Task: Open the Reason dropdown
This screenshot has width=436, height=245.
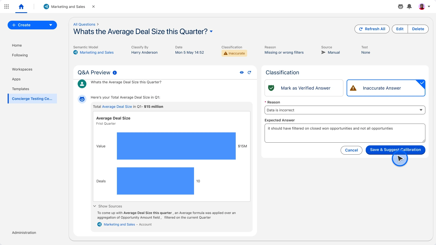Action: click(x=345, y=110)
